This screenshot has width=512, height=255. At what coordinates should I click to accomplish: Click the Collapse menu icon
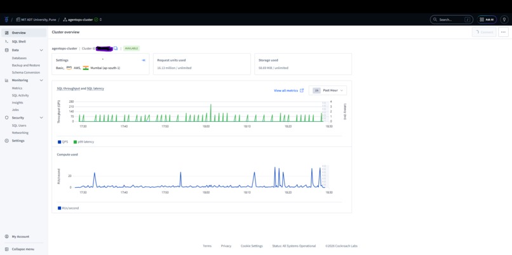pyautogui.click(x=7, y=249)
